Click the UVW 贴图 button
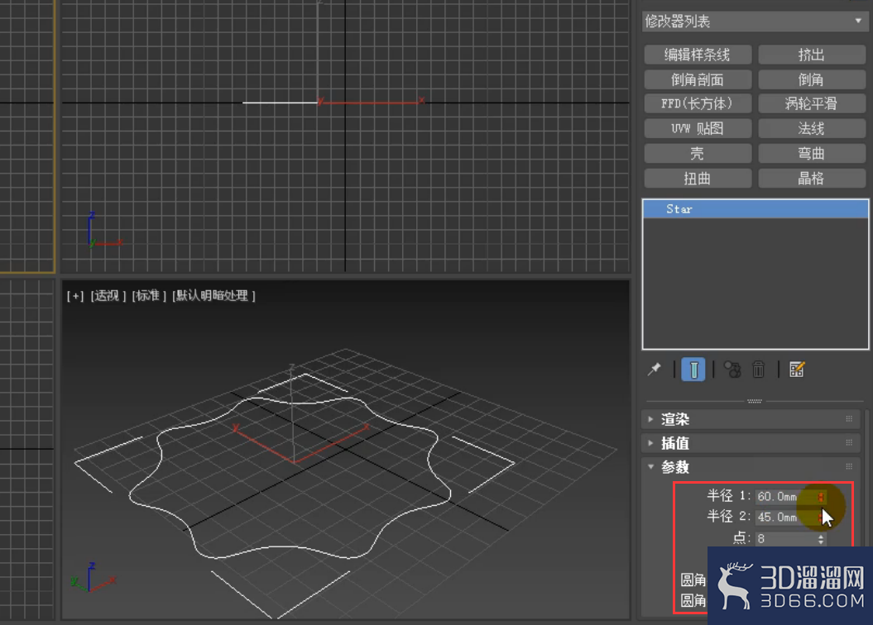Screen dimensions: 873x625 [697, 128]
